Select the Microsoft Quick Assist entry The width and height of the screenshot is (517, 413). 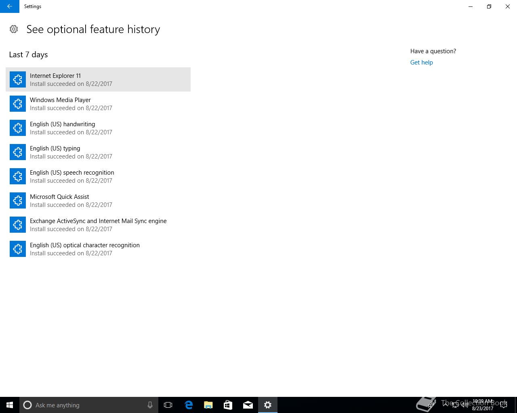[x=98, y=200]
